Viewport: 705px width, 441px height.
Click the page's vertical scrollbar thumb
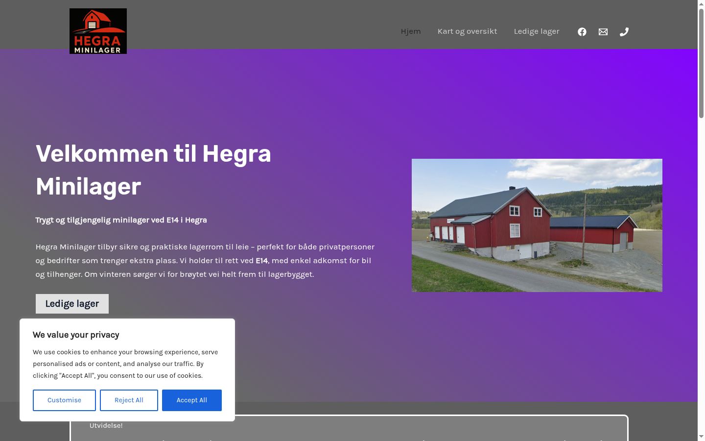point(701,63)
